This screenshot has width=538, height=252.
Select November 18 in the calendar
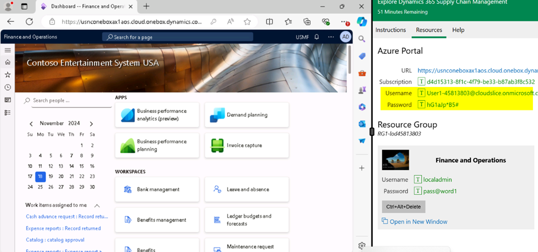click(40, 176)
